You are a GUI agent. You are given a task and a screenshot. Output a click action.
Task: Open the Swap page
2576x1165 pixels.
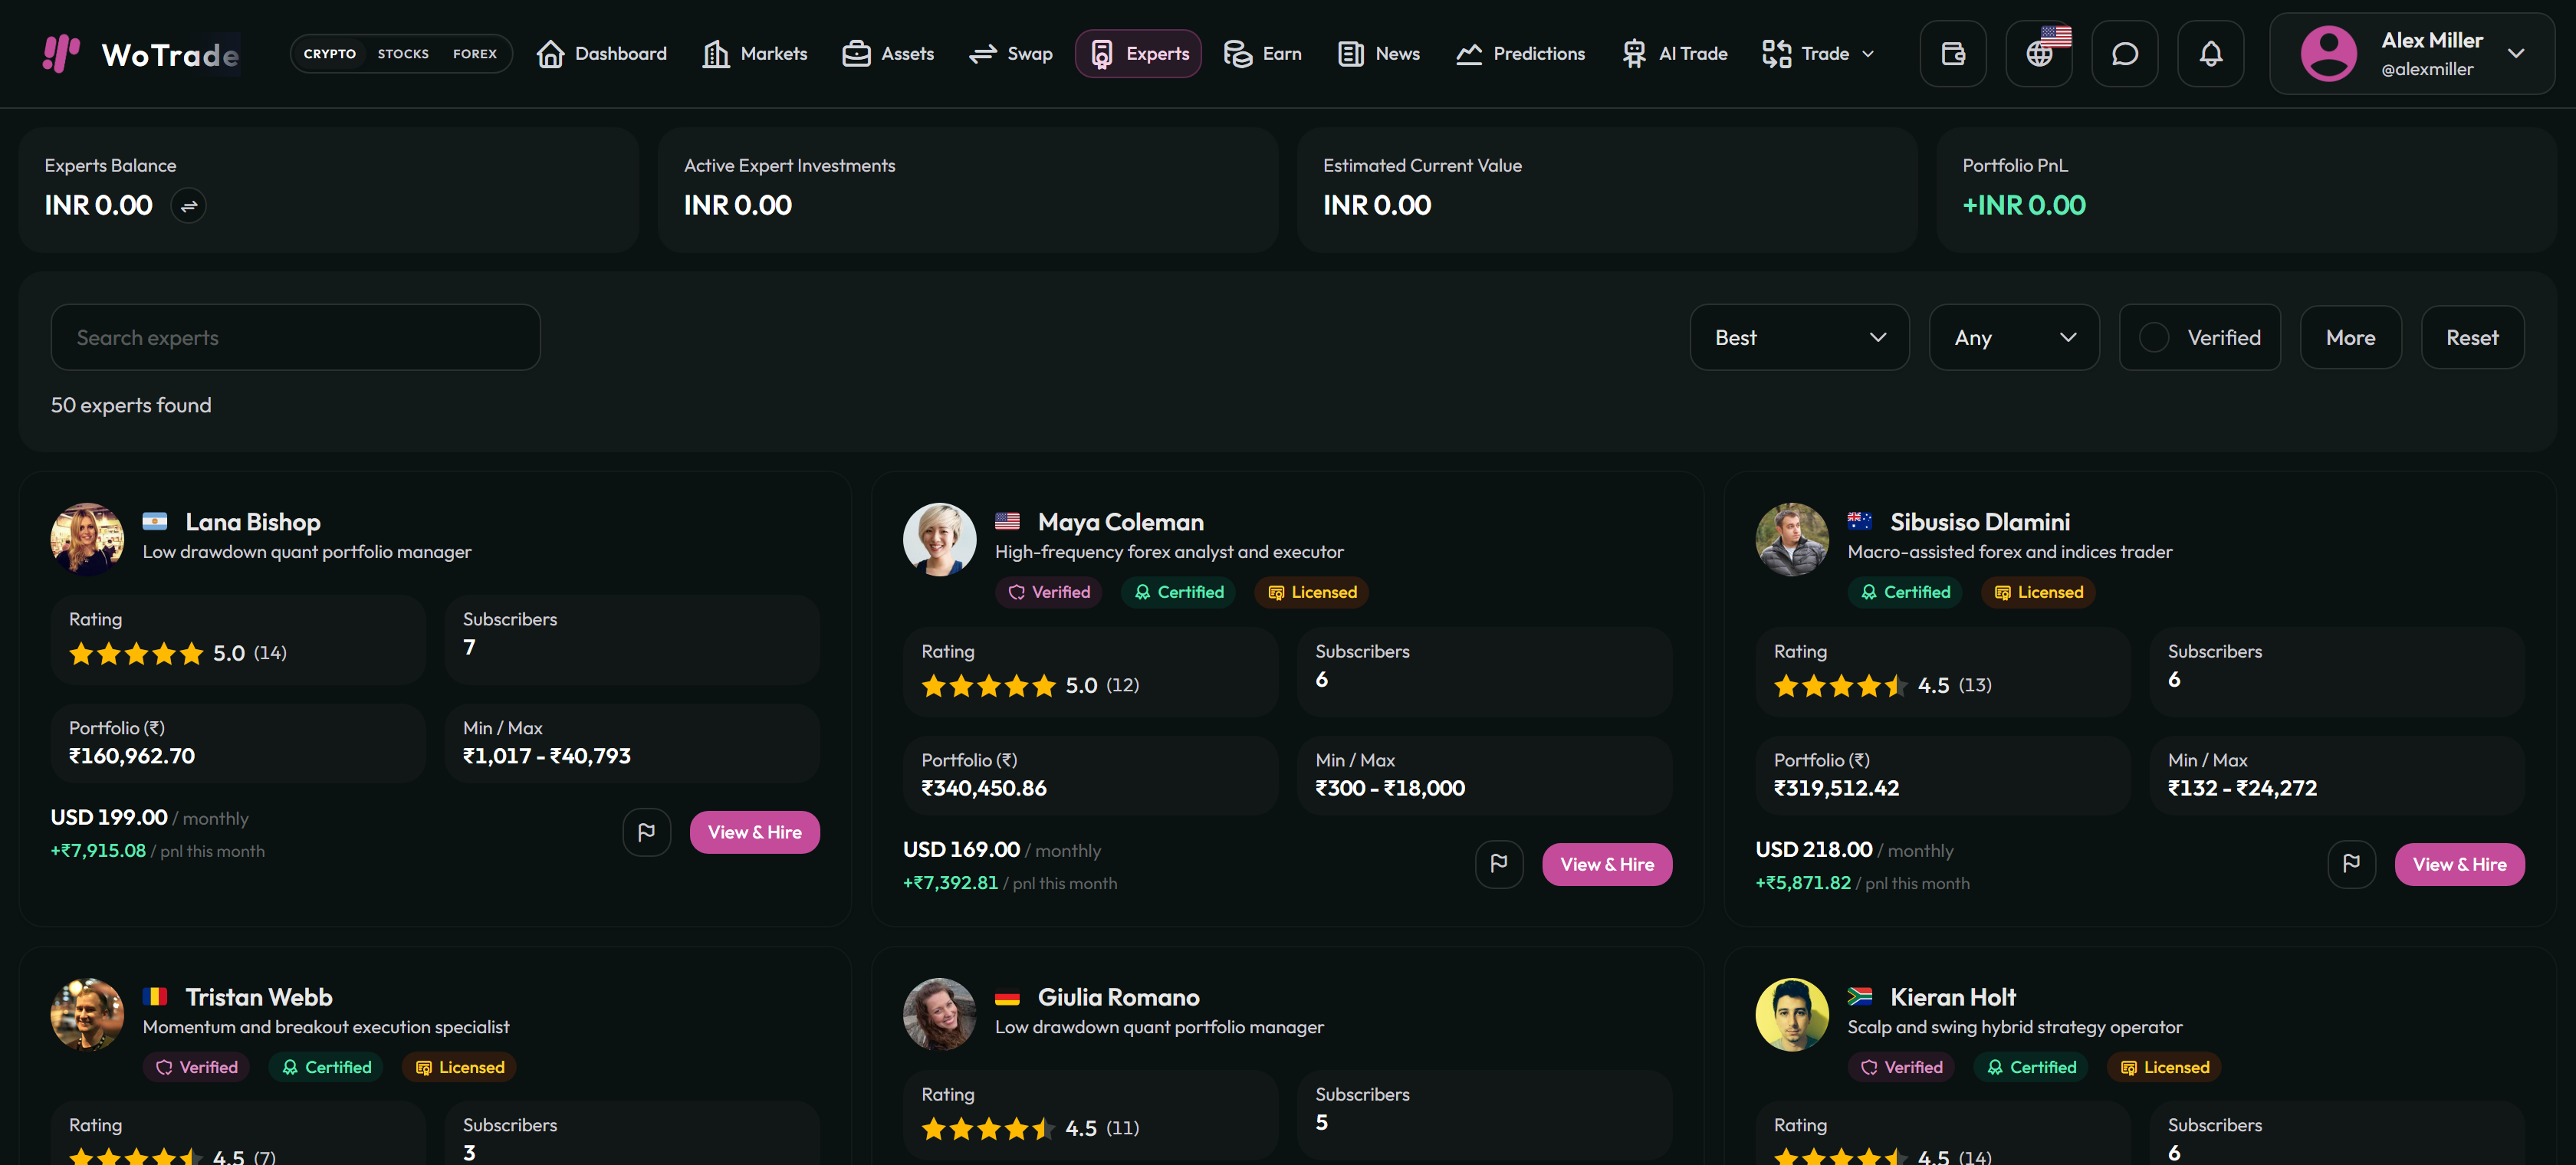click(1011, 54)
